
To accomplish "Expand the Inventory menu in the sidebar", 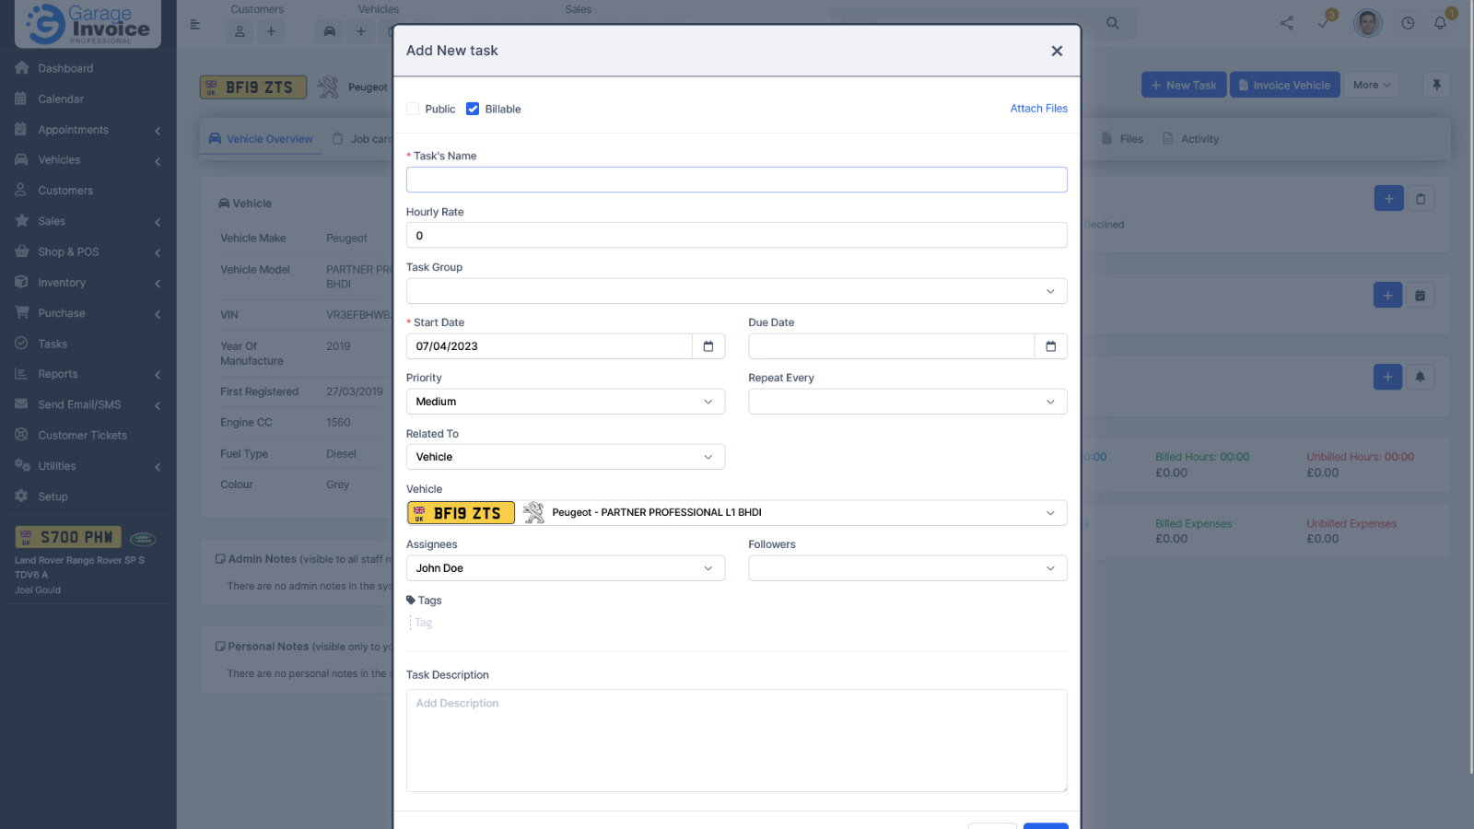I will point(61,282).
